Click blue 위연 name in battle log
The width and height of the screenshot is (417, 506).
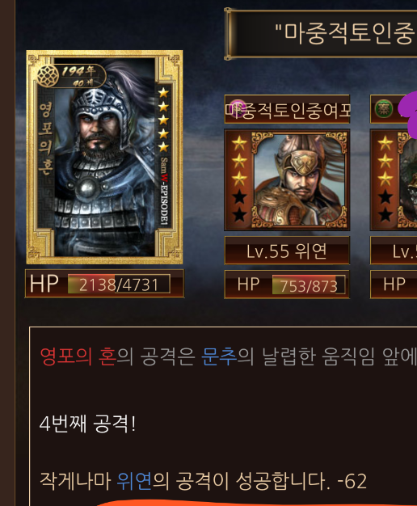click(134, 481)
